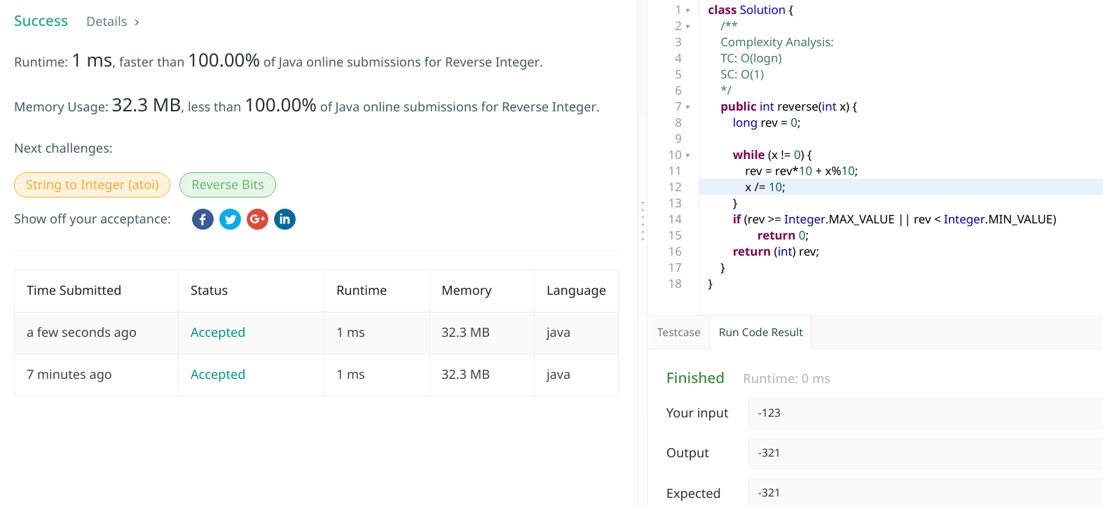
Task: Click the 'Runtime: 0 ms' text
Action: coord(786,379)
